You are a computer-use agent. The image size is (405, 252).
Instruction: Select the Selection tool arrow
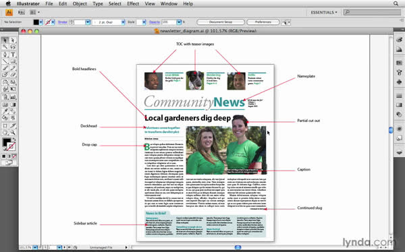(5, 40)
